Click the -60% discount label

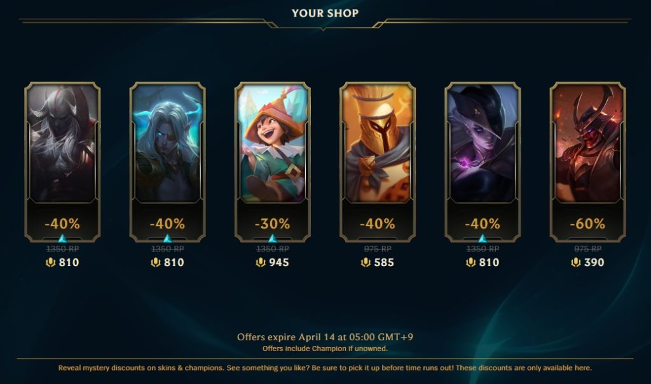pyautogui.click(x=587, y=224)
